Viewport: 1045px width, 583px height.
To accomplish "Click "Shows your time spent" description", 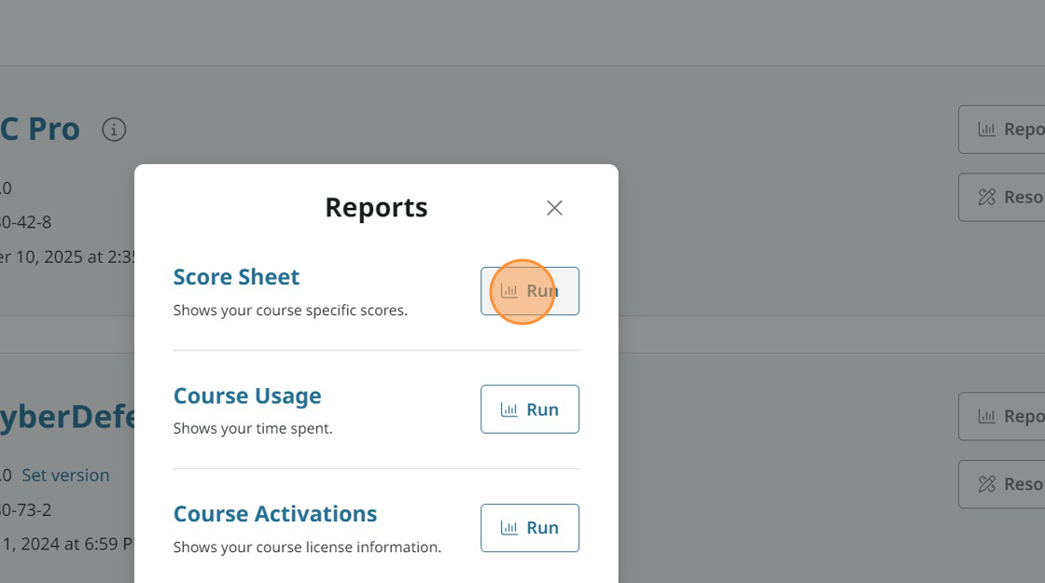I will (253, 429).
